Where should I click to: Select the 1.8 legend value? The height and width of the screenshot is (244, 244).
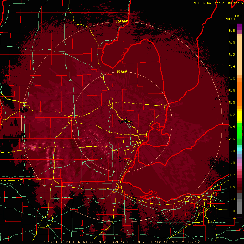pos(232,151)
